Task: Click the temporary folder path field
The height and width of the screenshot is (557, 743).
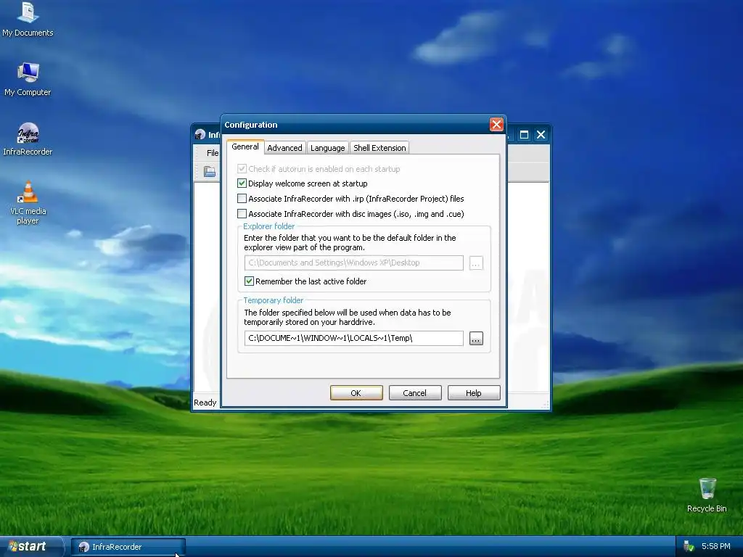Action: tap(354, 338)
